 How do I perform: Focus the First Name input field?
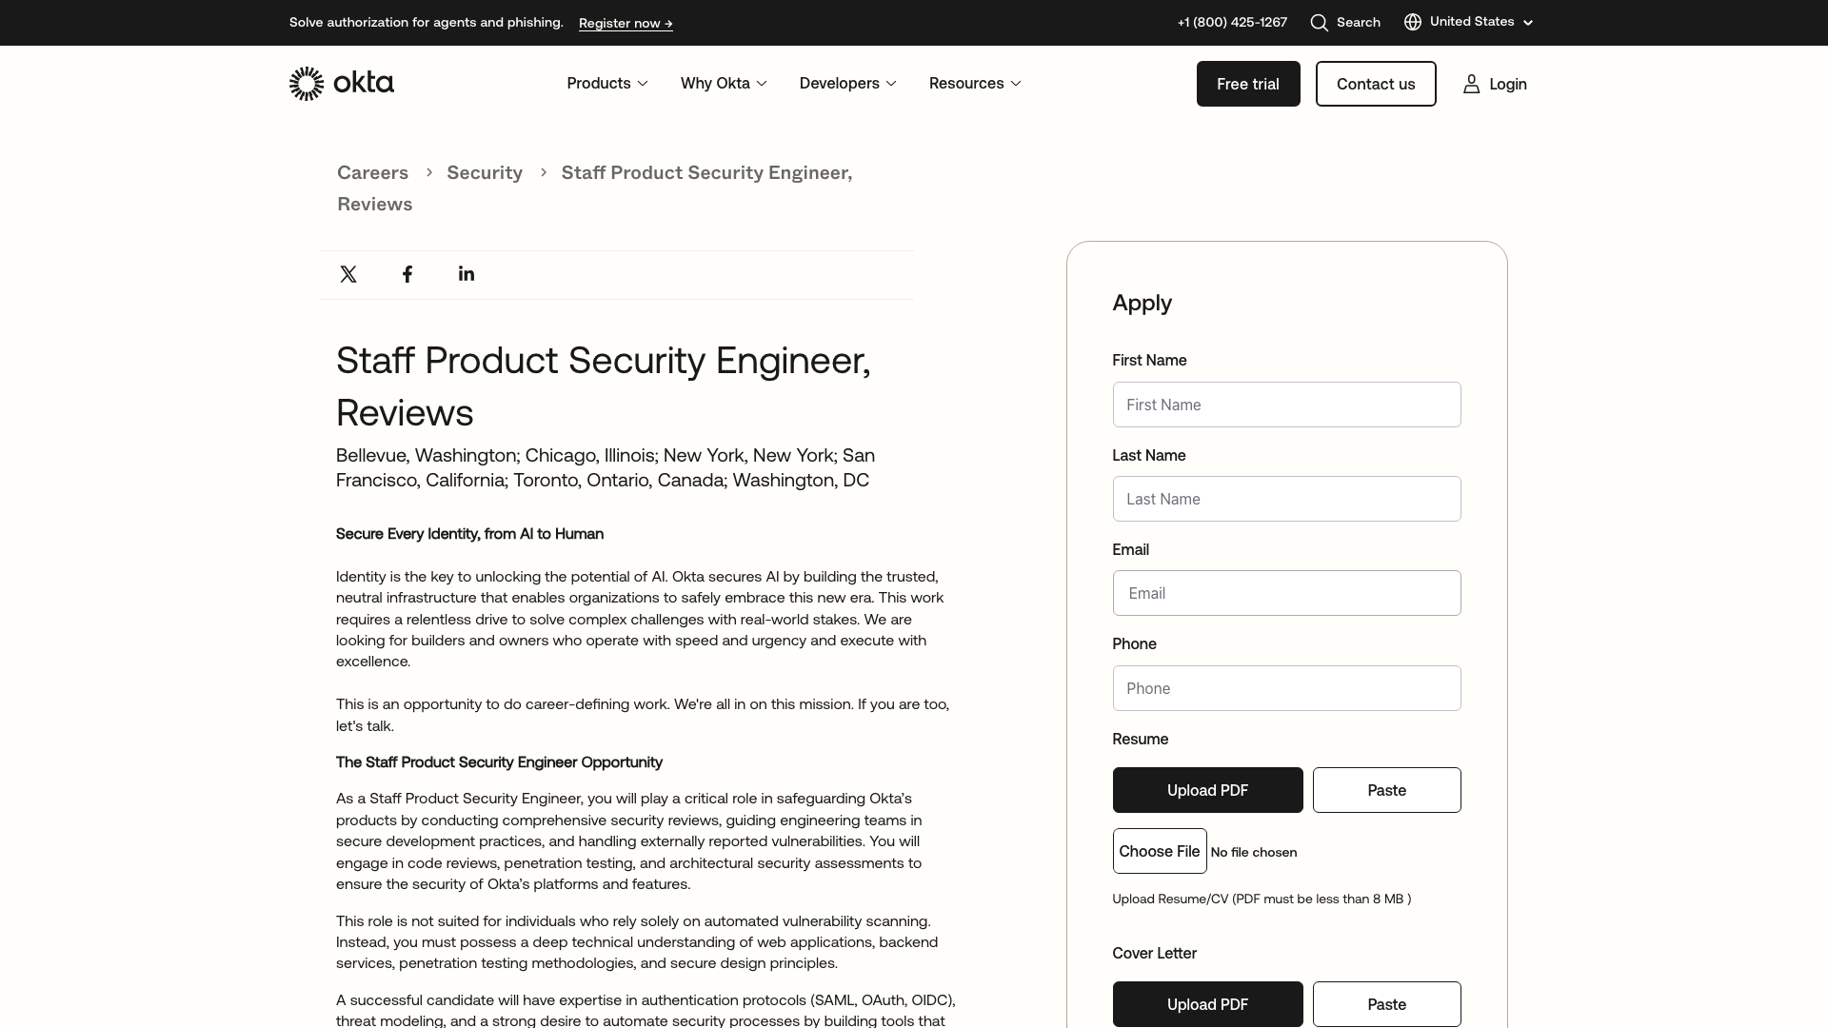[1286, 405]
